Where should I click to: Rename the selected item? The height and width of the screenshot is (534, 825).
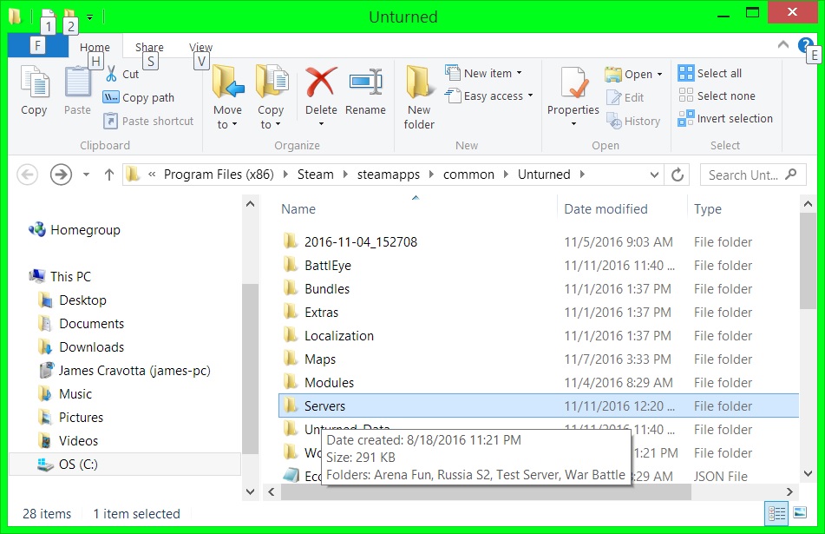365,91
